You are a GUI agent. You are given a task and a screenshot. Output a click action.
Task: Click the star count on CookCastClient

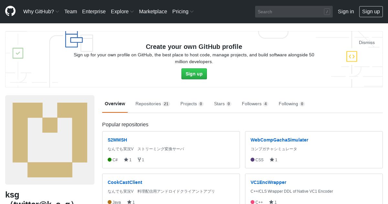coord(131,202)
